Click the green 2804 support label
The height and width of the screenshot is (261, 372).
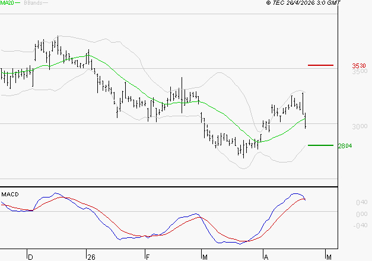click(345, 146)
